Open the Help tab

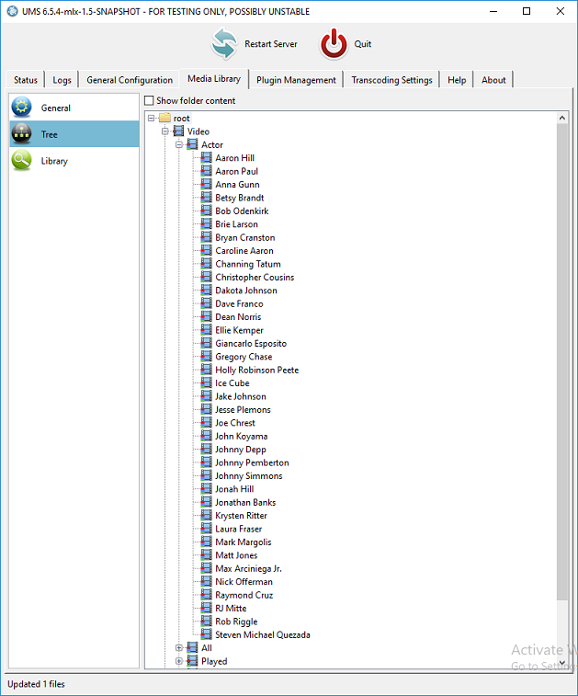(x=457, y=80)
